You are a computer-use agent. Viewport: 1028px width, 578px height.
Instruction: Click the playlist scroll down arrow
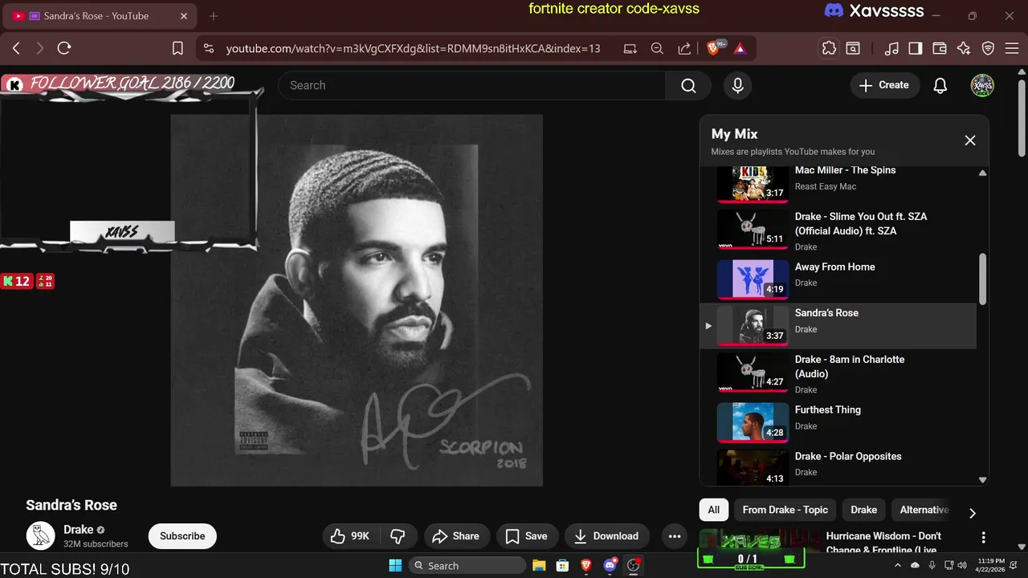[982, 480]
